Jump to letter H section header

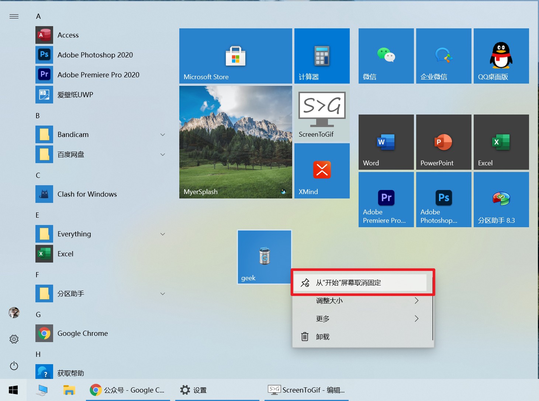point(38,354)
